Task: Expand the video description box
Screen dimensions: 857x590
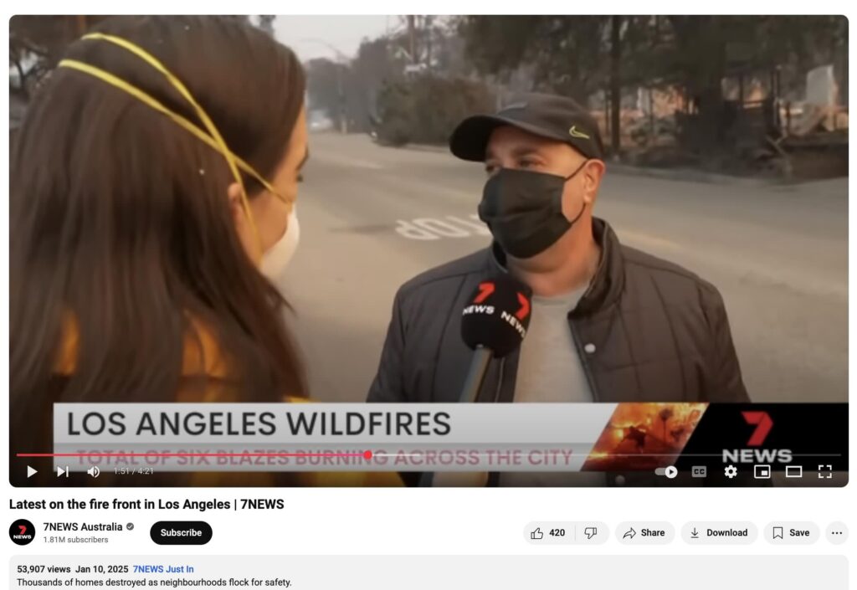Action: [x=428, y=573]
